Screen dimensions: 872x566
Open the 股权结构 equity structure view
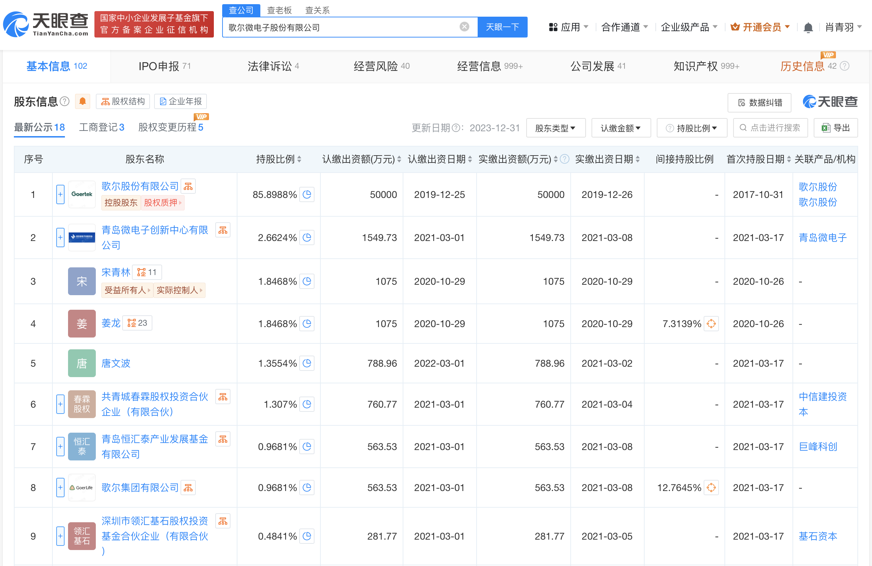pos(123,101)
